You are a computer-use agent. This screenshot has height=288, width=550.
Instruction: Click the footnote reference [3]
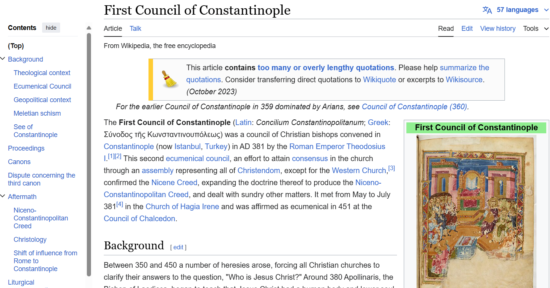coord(391,168)
